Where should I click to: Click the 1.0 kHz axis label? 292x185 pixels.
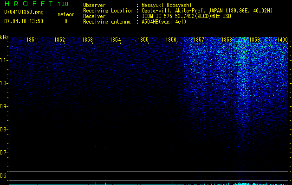[4, 83]
